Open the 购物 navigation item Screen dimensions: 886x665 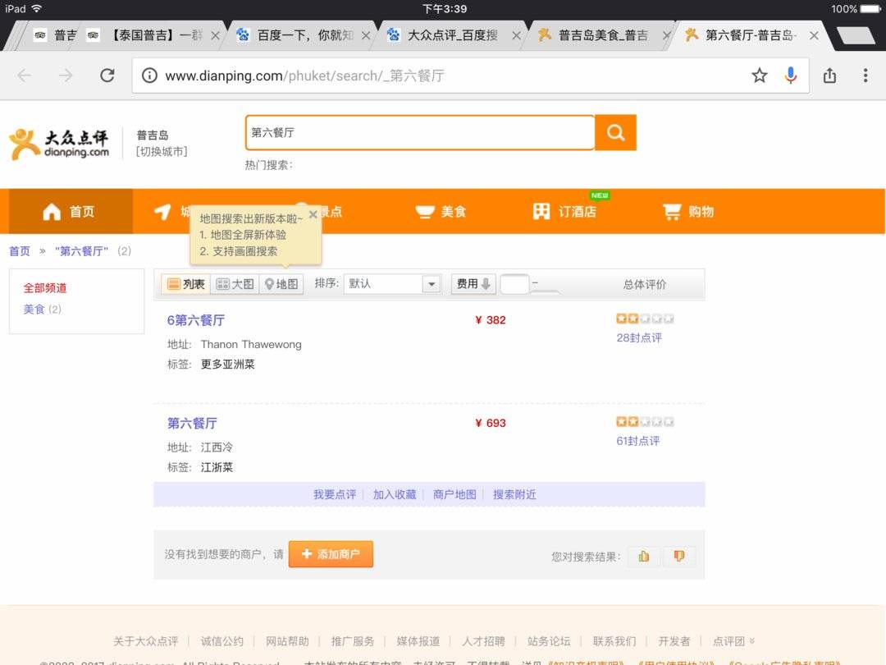(x=688, y=212)
